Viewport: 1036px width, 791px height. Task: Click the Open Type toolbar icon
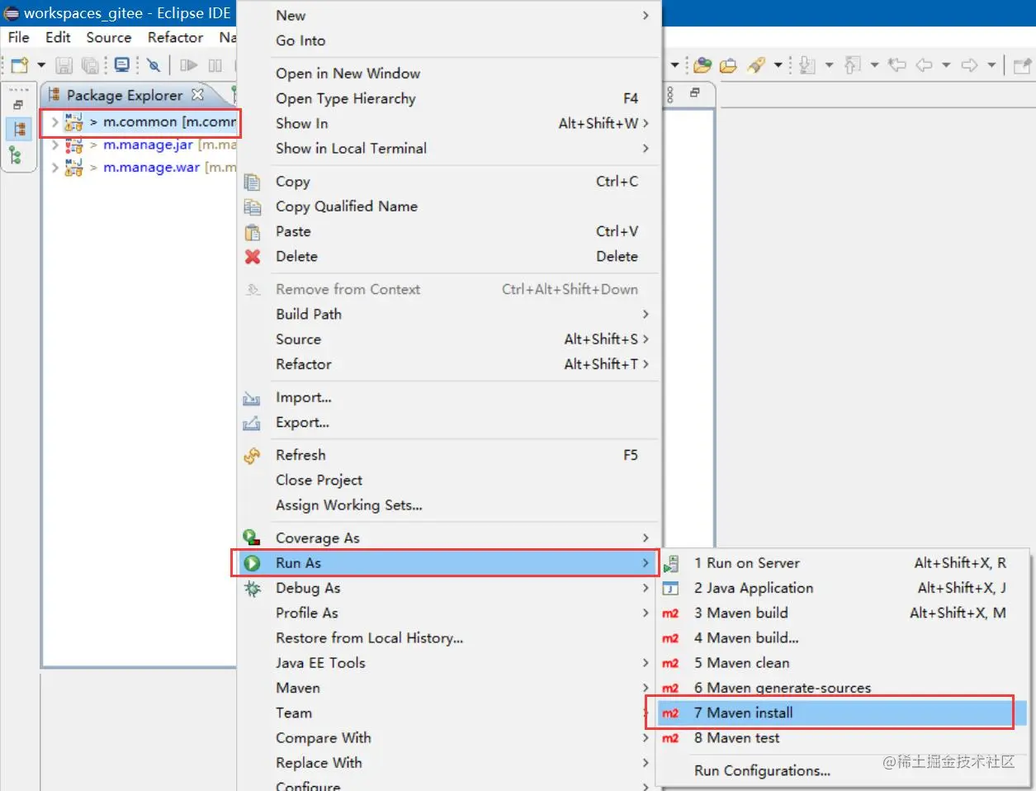pyautogui.click(x=702, y=65)
